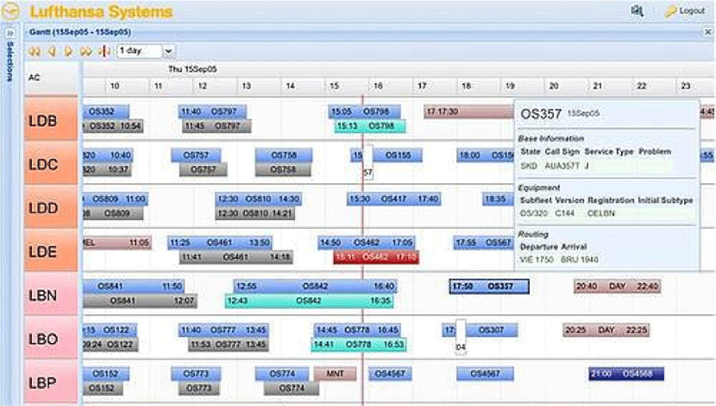Select blue OS155 flight bar
The height and width of the screenshot is (406, 716).
point(398,155)
